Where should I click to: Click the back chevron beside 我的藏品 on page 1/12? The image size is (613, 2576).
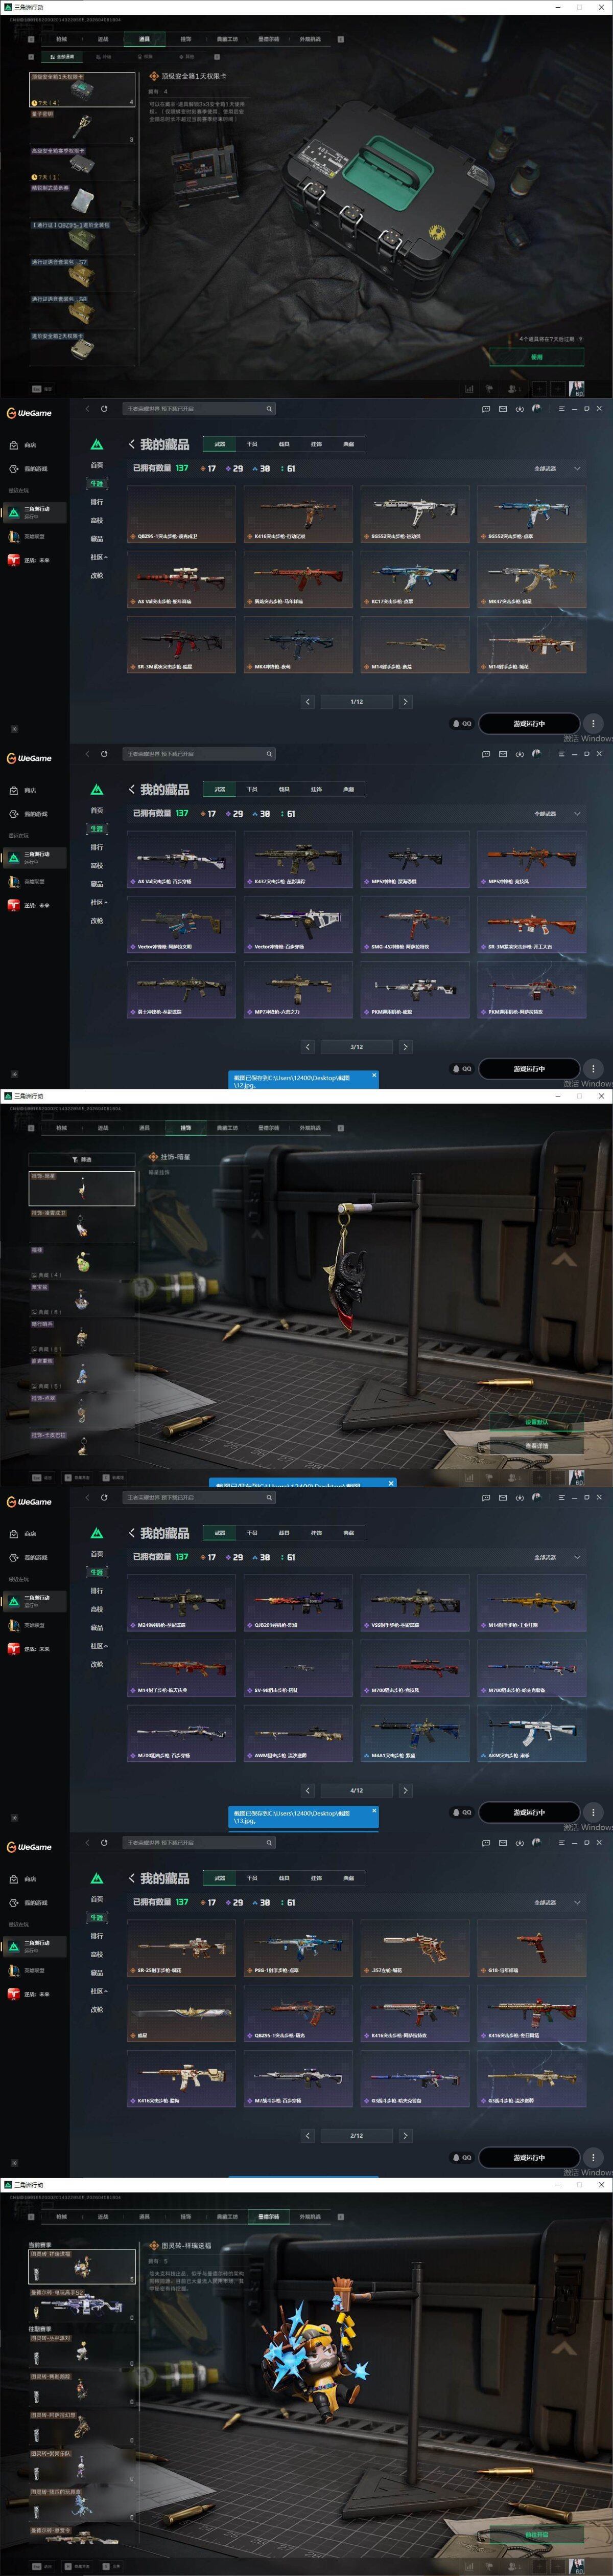pyautogui.click(x=132, y=444)
